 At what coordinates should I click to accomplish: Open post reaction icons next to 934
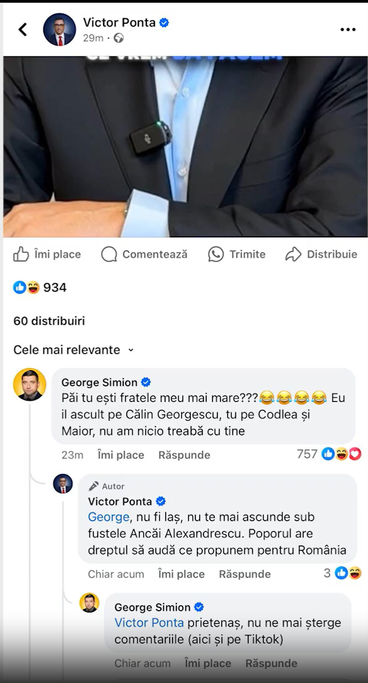pos(26,288)
